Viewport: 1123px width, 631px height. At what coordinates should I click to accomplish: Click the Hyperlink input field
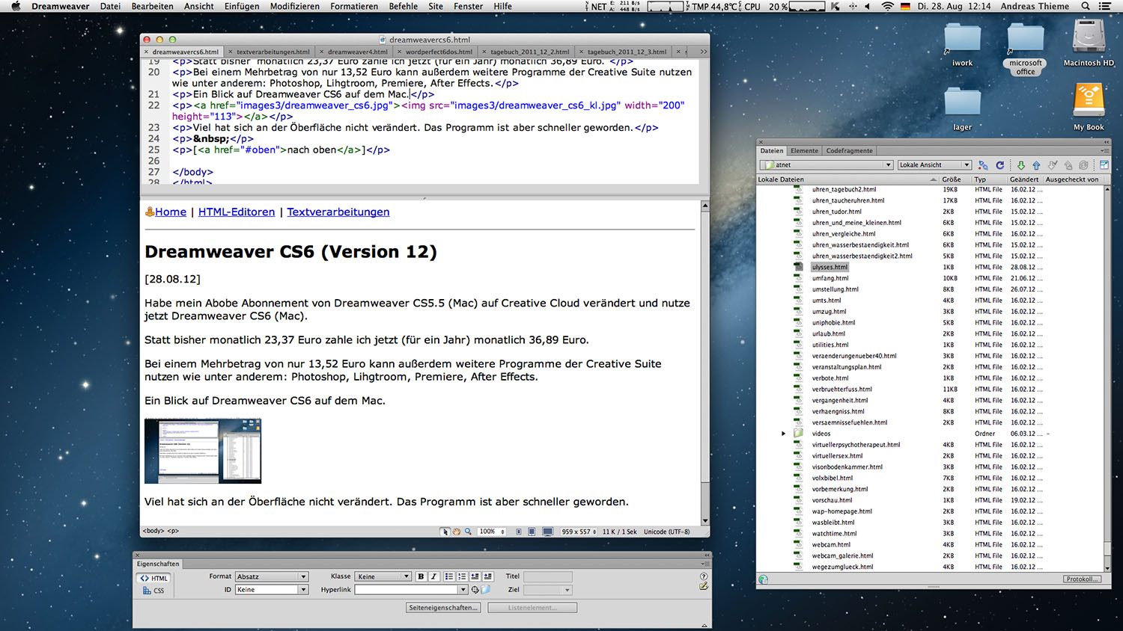[407, 590]
